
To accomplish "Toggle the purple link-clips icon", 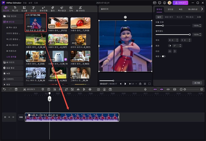I will tap(155, 89).
